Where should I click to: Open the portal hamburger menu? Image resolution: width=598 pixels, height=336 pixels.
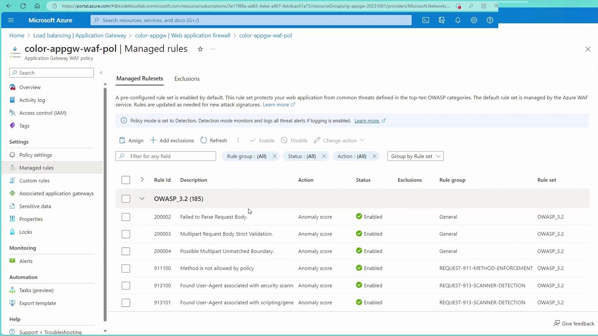11,20
